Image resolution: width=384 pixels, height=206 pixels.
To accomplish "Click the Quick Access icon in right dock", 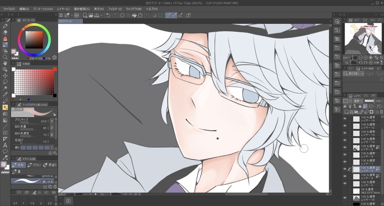I will click(337, 22).
